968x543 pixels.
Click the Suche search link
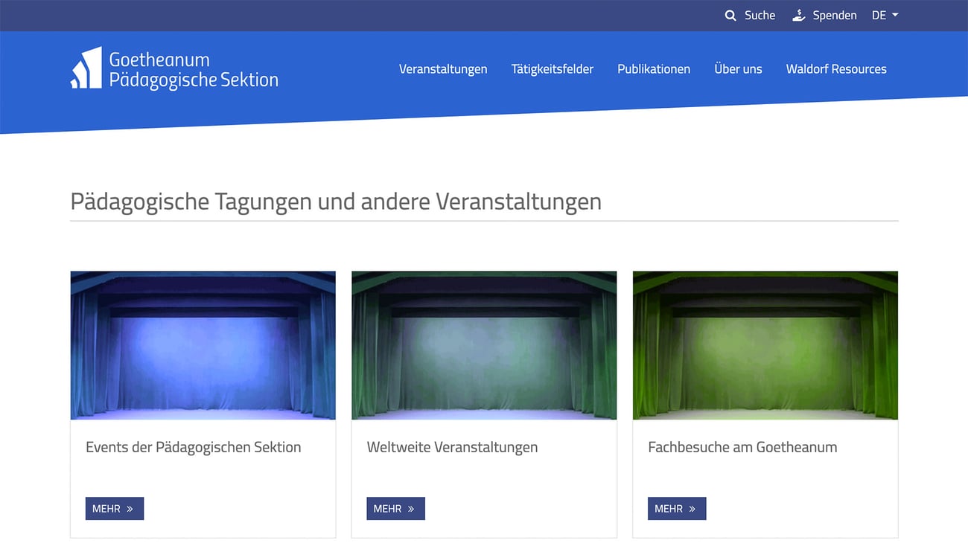click(760, 16)
